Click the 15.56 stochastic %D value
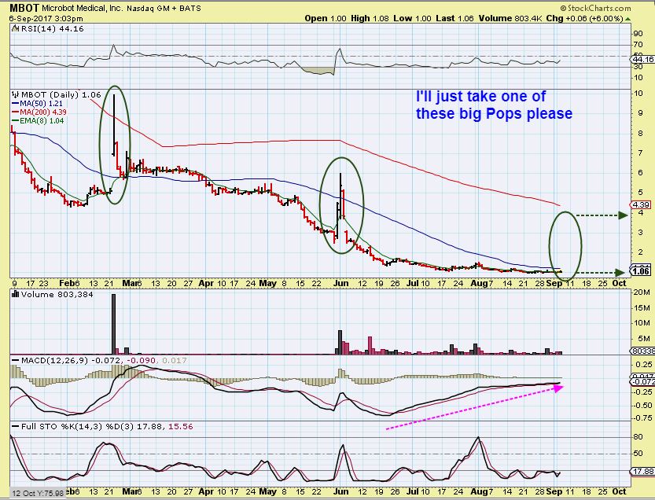 [x=181, y=426]
